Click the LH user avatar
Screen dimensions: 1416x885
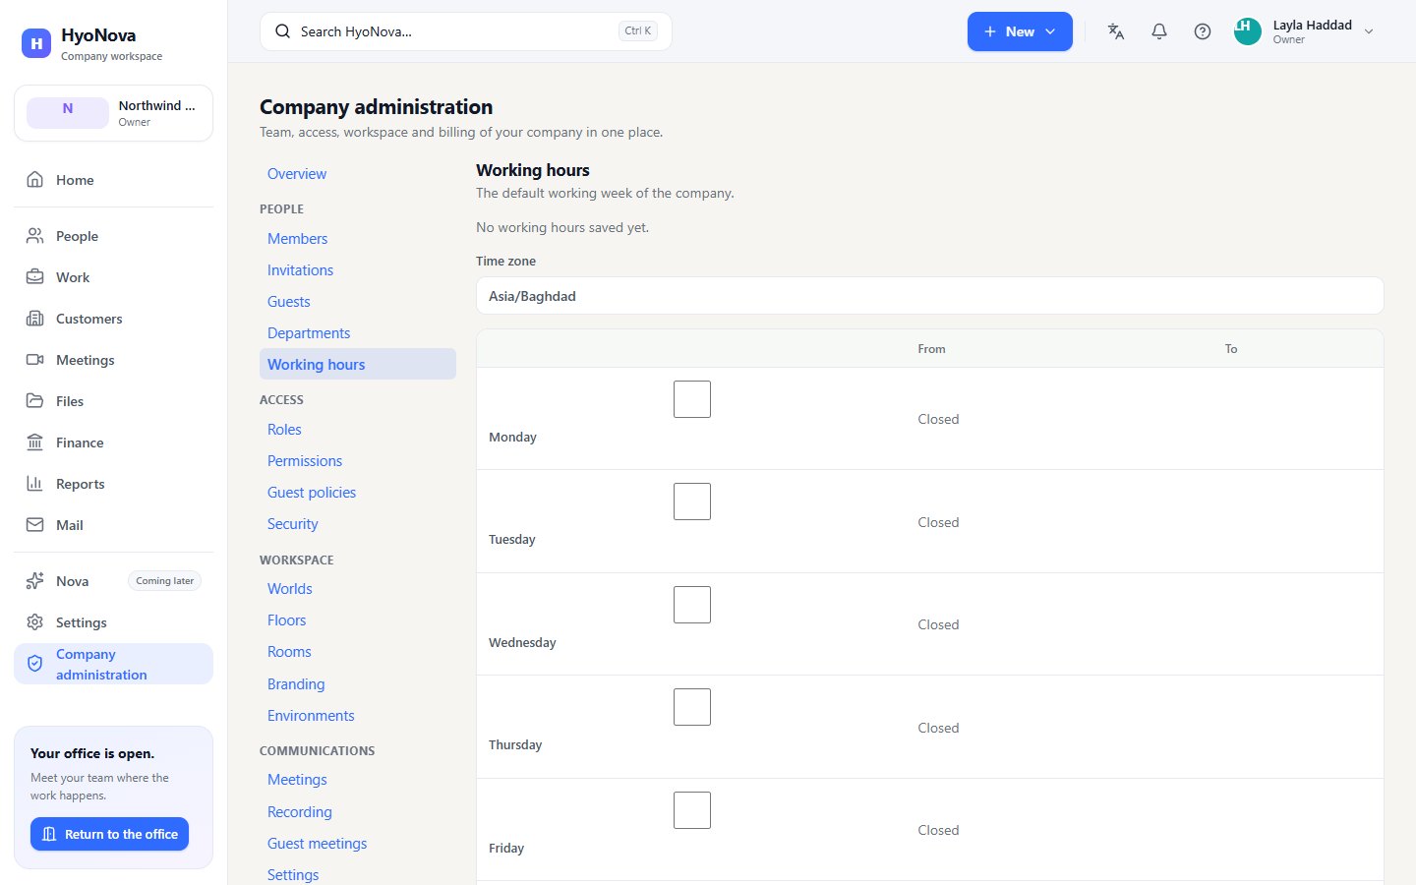(1248, 31)
